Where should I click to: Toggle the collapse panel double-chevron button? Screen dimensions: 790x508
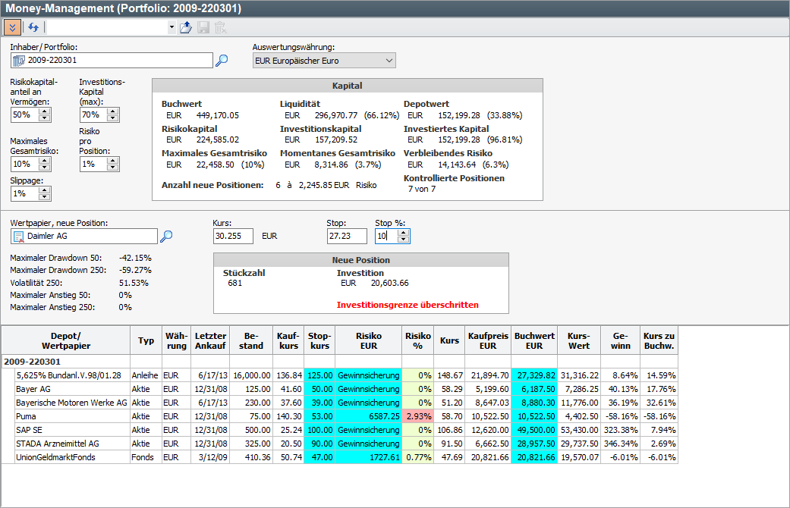(x=12, y=27)
